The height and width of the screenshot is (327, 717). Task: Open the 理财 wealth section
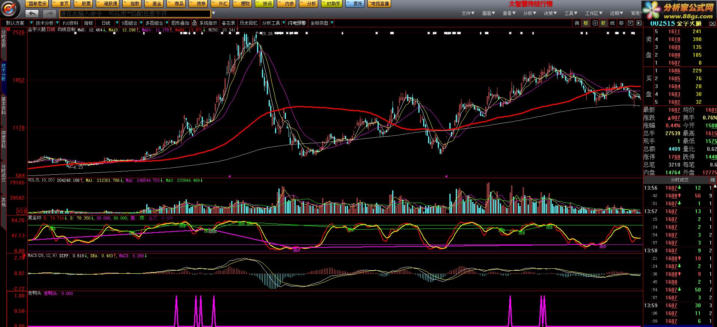(x=242, y=4)
